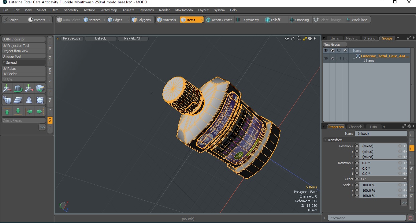Select the UV move transform tool icon
416x223 pixels.
[7, 89]
